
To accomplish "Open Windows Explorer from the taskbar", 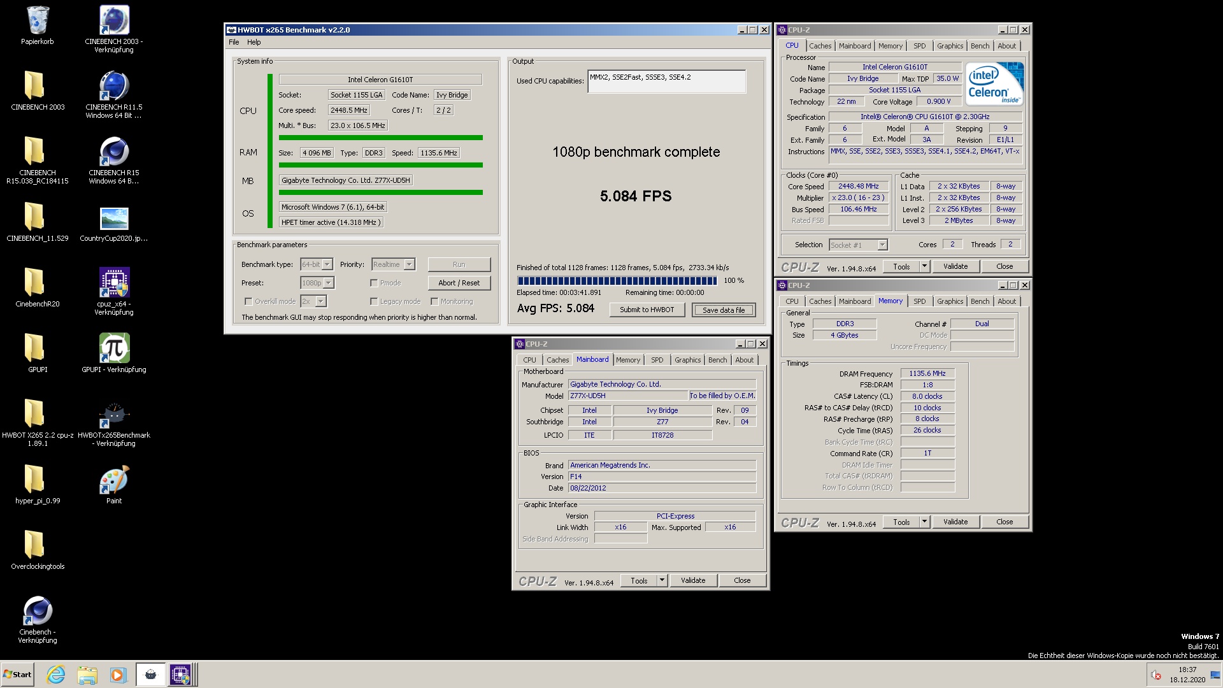I will point(87,675).
